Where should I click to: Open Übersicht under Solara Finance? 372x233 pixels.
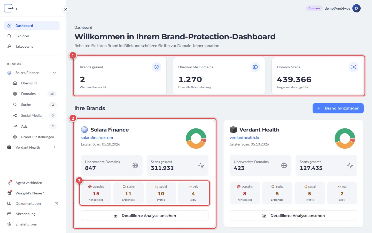[35, 83]
